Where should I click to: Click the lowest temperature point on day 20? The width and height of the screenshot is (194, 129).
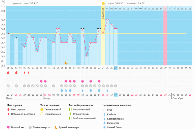[87, 56]
